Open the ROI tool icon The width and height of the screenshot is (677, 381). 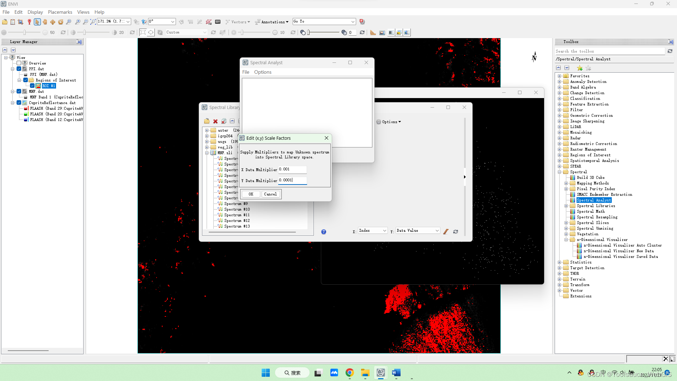tap(209, 22)
